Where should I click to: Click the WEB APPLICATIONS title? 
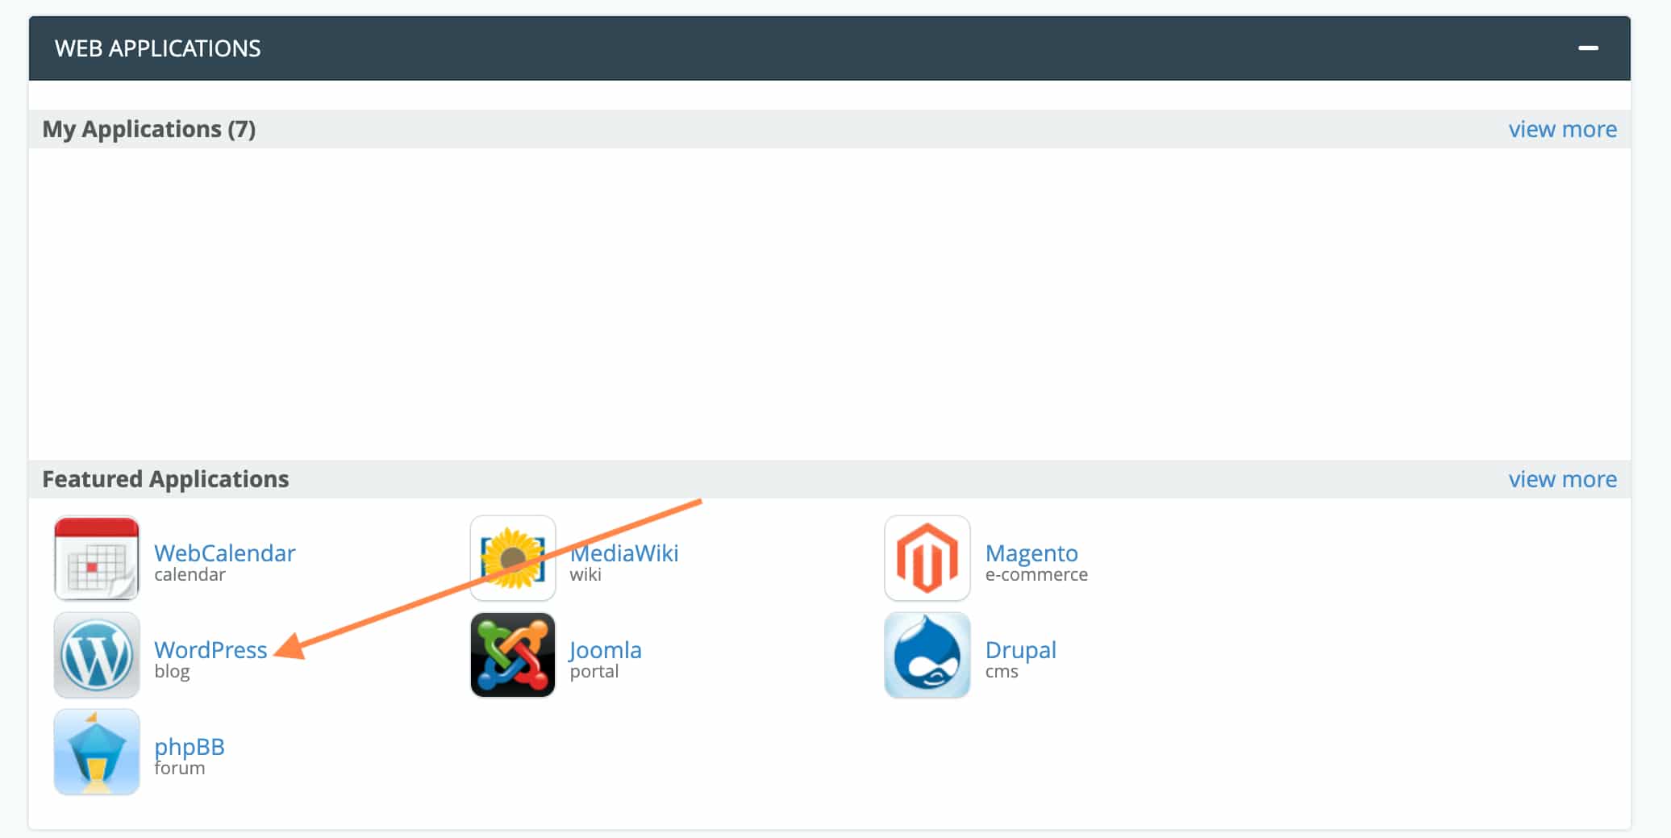click(x=158, y=48)
